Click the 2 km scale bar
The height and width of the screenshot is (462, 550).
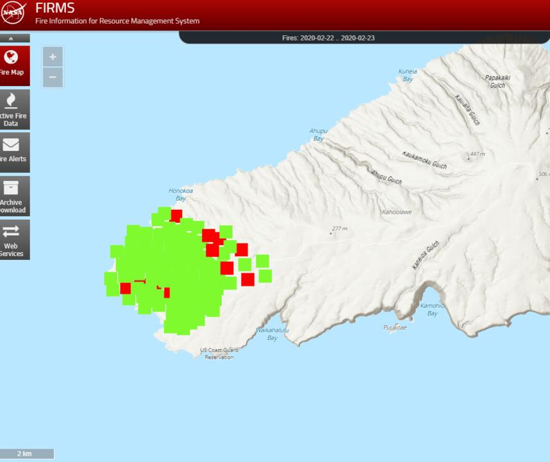[26, 454]
